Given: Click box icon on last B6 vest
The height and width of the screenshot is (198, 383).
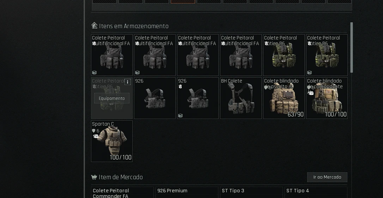Looking at the screenshot, I should [x=309, y=72].
